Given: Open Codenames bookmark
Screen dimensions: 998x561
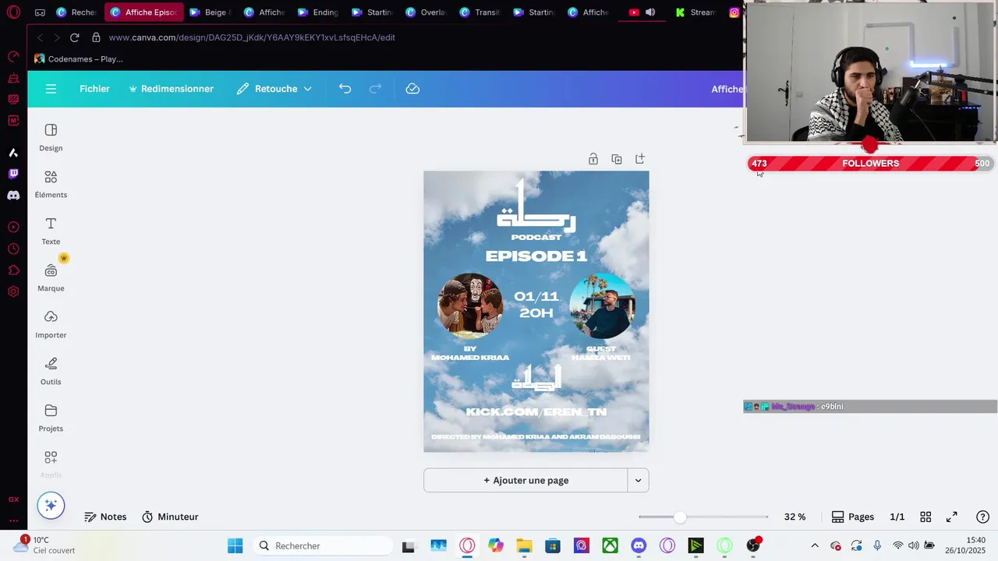Looking at the screenshot, I should pyautogui.click(x=78, y=59).
